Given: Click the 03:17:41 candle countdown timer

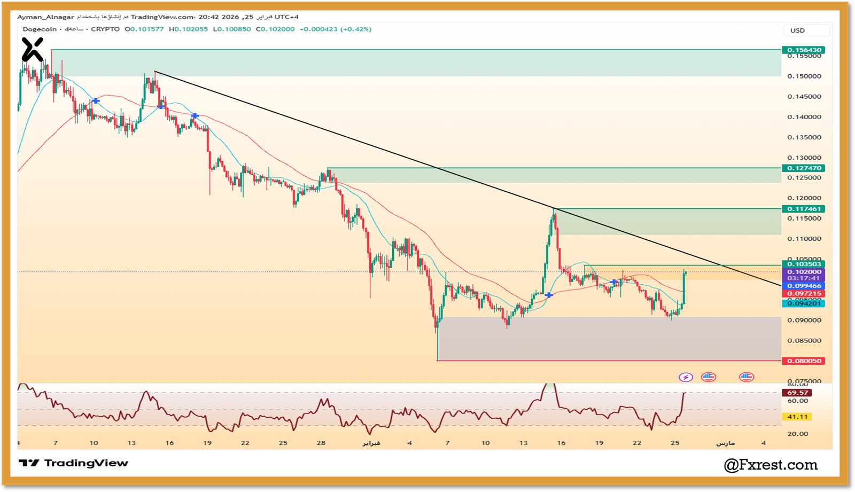Looking at the screenshot, I should tap(804, 279).
